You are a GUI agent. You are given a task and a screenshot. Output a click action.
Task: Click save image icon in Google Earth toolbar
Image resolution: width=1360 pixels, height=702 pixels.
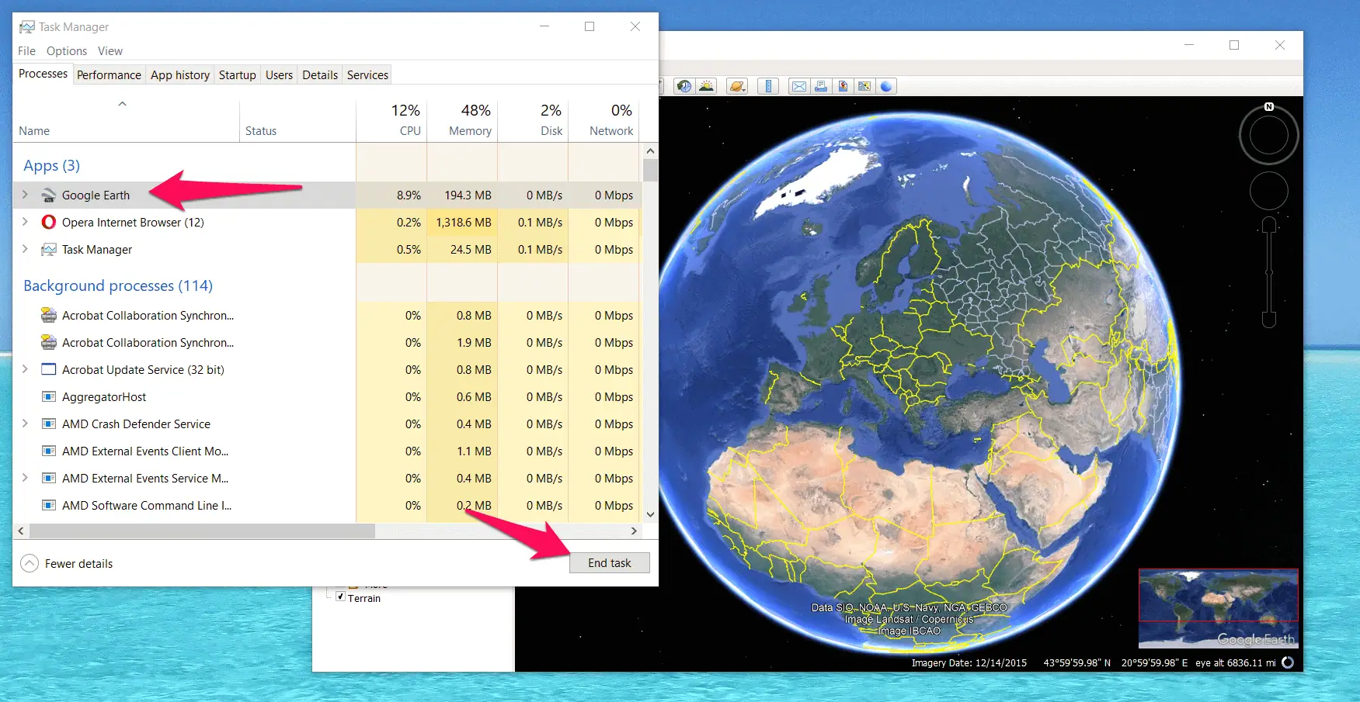(x=843, y=86)
